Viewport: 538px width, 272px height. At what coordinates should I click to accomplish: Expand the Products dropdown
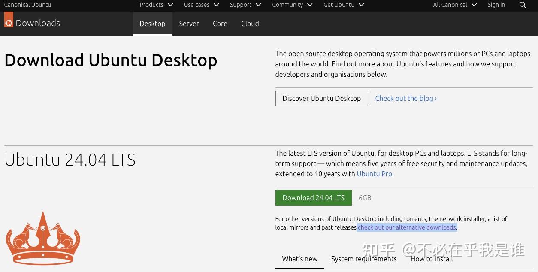(156, 5)
